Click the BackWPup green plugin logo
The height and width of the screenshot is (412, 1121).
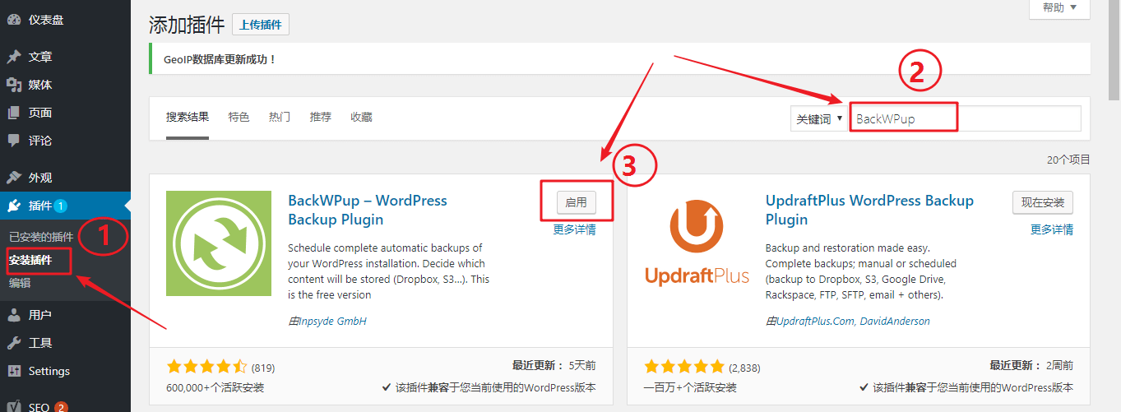click(219, 243)
